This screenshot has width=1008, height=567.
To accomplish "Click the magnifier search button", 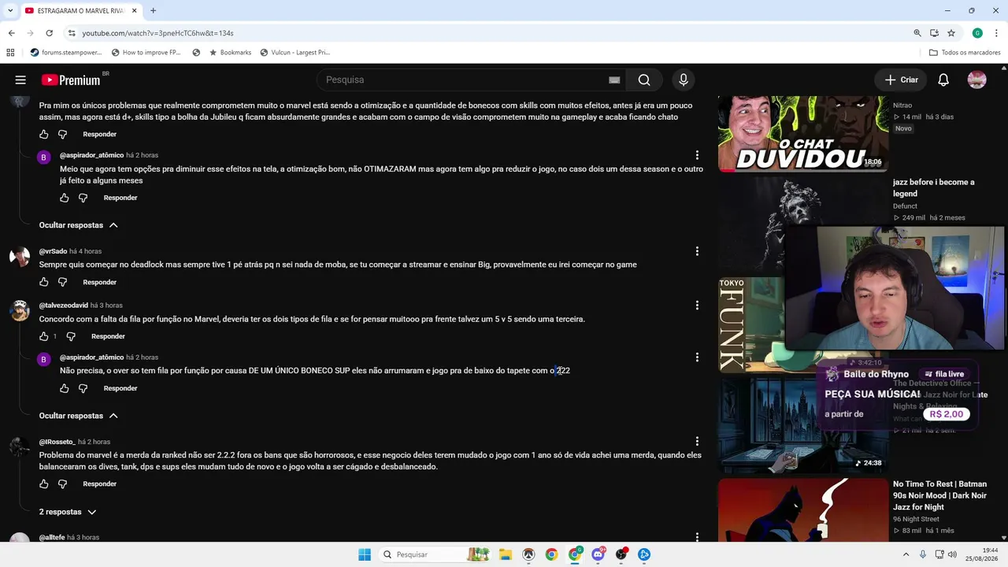I will [x=644, y=80].
